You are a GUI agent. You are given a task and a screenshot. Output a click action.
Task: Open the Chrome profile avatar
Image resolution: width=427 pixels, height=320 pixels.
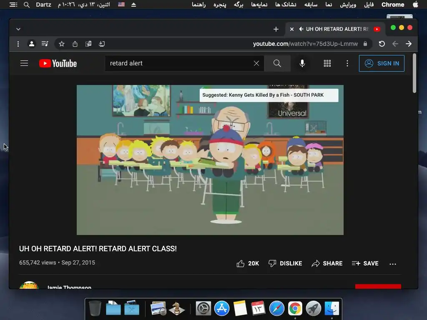(x=32, y=44)
